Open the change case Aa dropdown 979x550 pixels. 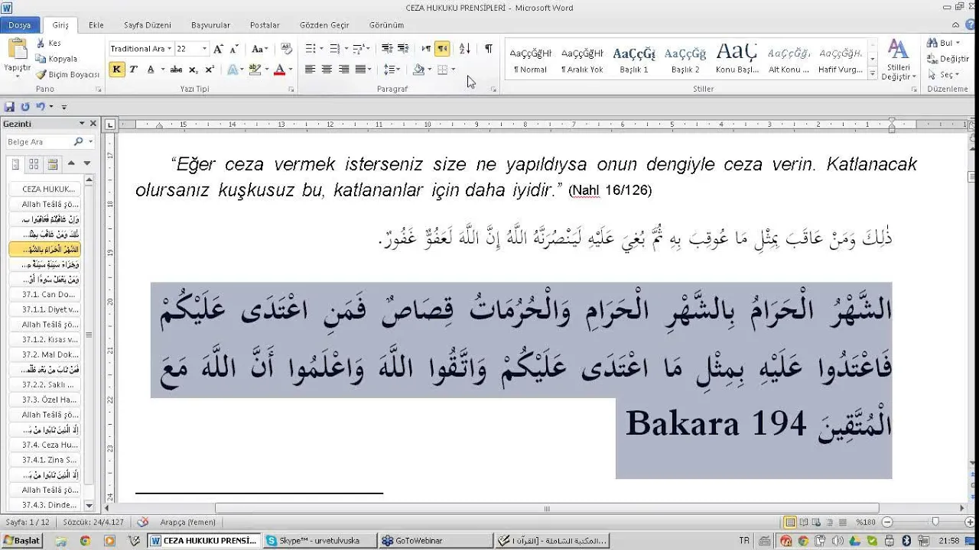pos(259,49)
